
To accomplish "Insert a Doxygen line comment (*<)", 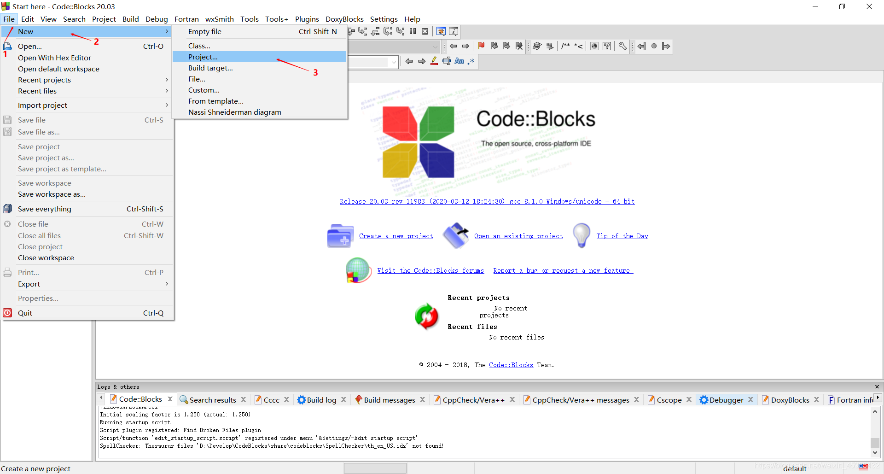I will pyautogui.click(x=579, y=46).
